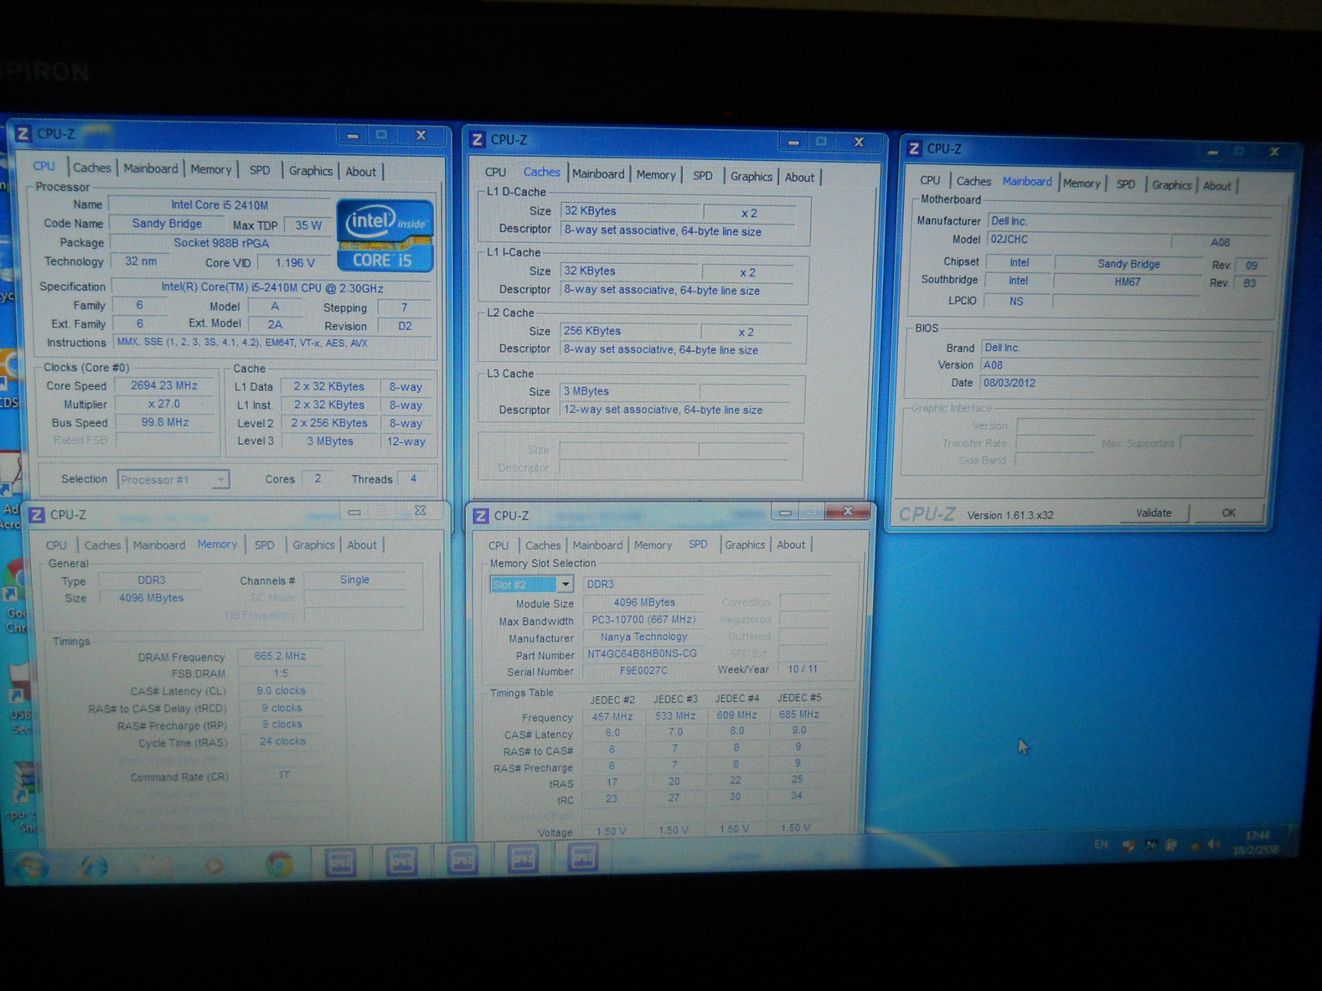Viewport: 1322px width, 991px height.
Task: Select SPD tab in Mainboard window
Action: [x=1125, y=185]
